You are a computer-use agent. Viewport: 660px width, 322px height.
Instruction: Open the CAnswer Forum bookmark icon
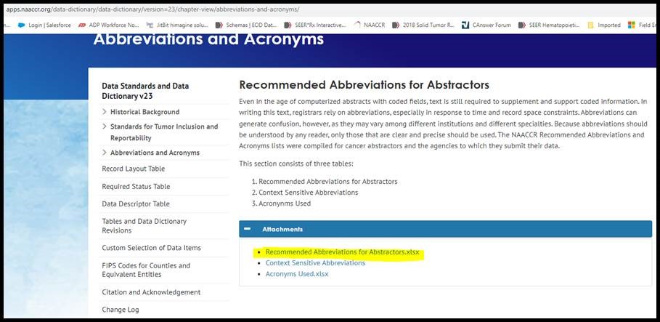pos(465,25)
